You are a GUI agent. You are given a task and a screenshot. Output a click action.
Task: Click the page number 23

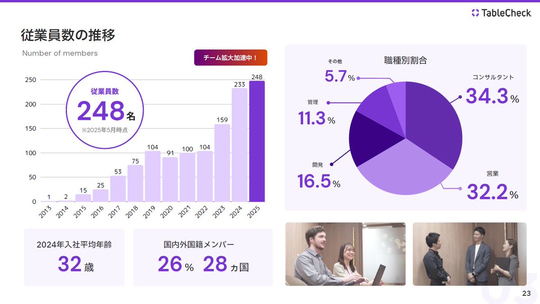[526, 294]
